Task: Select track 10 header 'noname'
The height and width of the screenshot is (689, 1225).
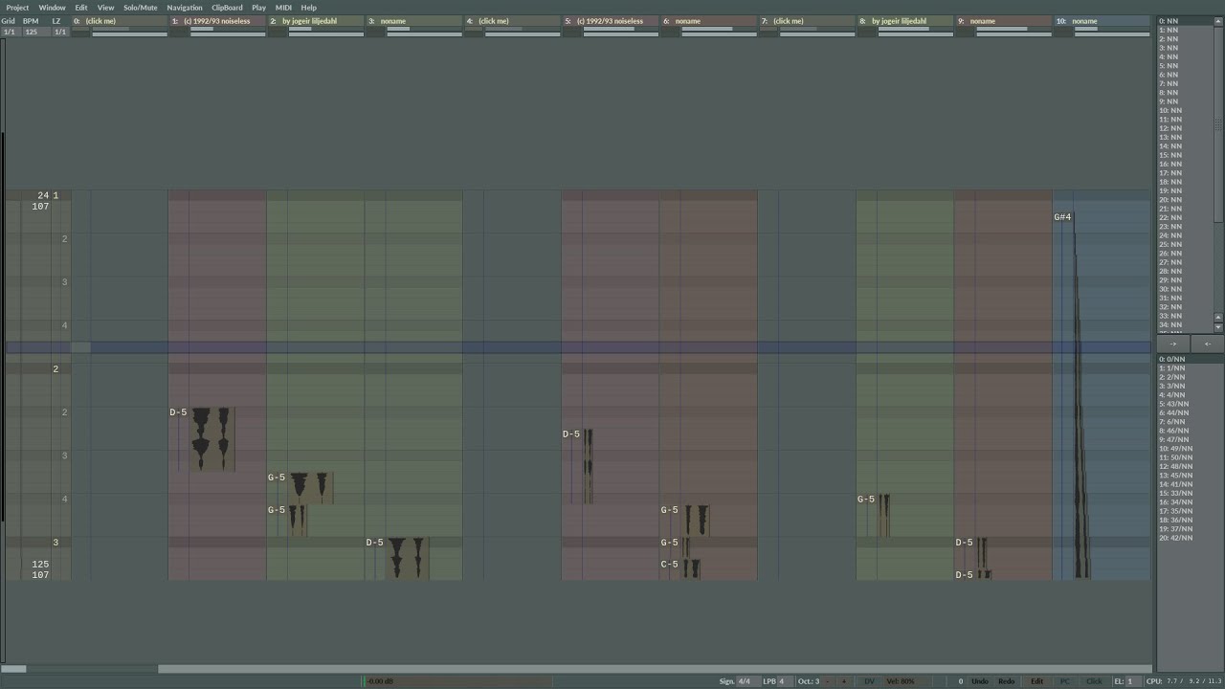Action: pyautogui.click(x=1102, y=21)
